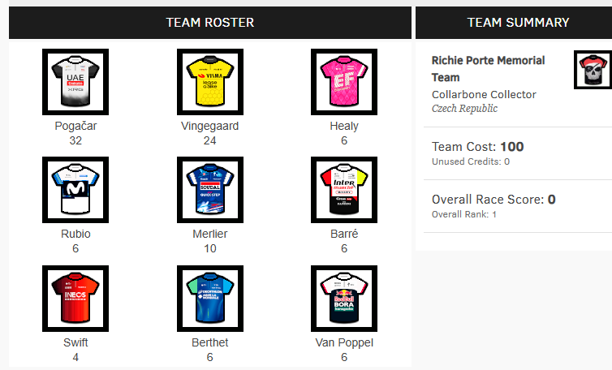Click Berthet's blue Decathlon jersey icon

210,298
